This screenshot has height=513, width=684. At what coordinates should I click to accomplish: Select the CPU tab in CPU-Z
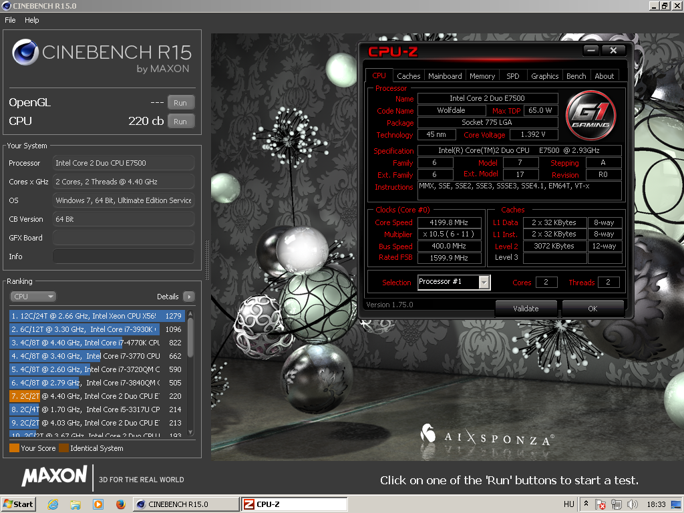[x=379, y=75]
